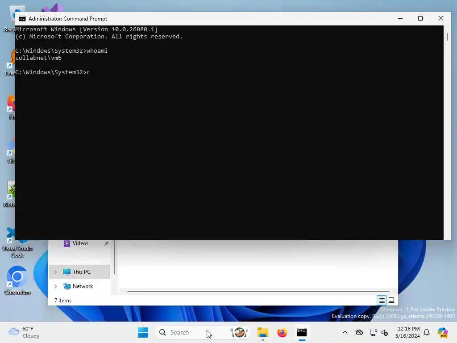The width and height of the screenshot is (457, 343).
Task: Click the Microsoft Windows version line
Action: [87, 29]
